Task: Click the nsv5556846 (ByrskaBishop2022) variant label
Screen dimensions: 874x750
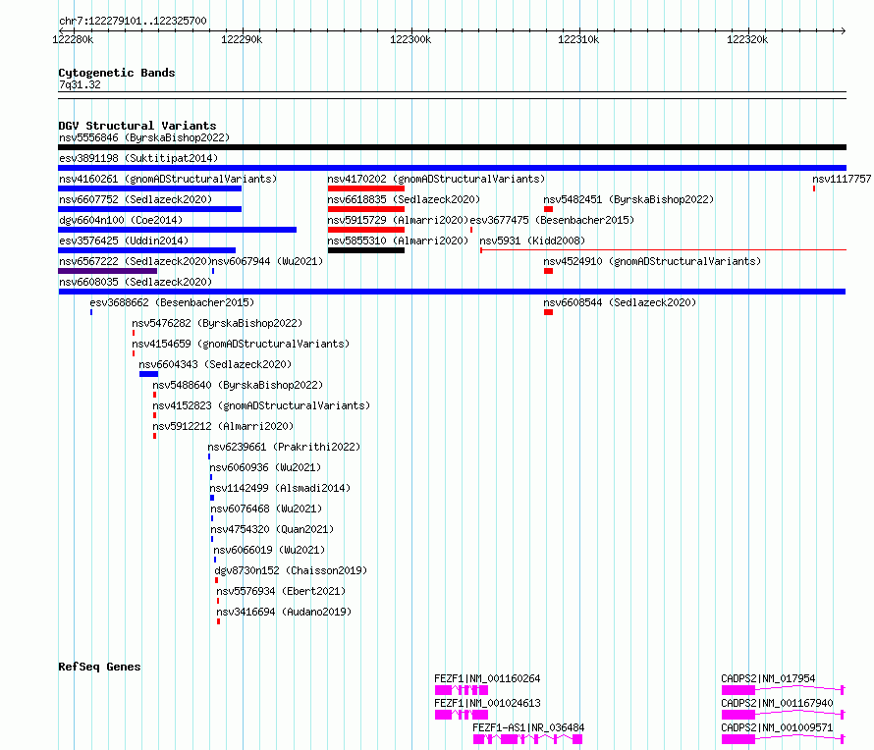Action: pyautogui.click(x=144, y=137)
